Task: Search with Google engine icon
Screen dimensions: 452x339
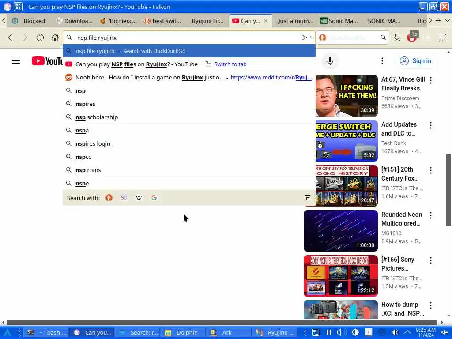Action: click(x=154, y=198)
